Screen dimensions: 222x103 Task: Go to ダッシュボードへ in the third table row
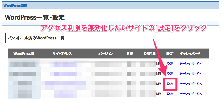pyautogui.click(x=191, y=84)
